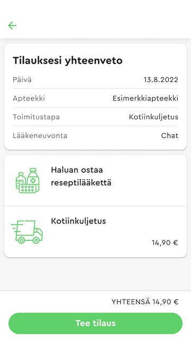Go back with the green arrow
The image size is (191, 341).
(12, 26)
